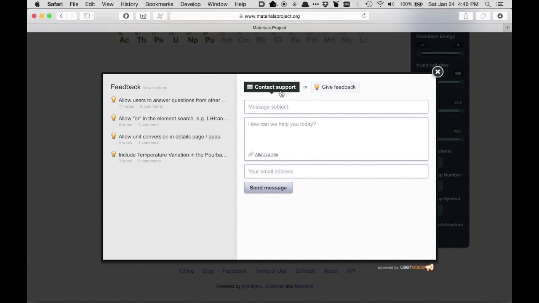Screen dimensions: 539x303
Task: Open the Develop menu
Action: click(x=190, y=4)
